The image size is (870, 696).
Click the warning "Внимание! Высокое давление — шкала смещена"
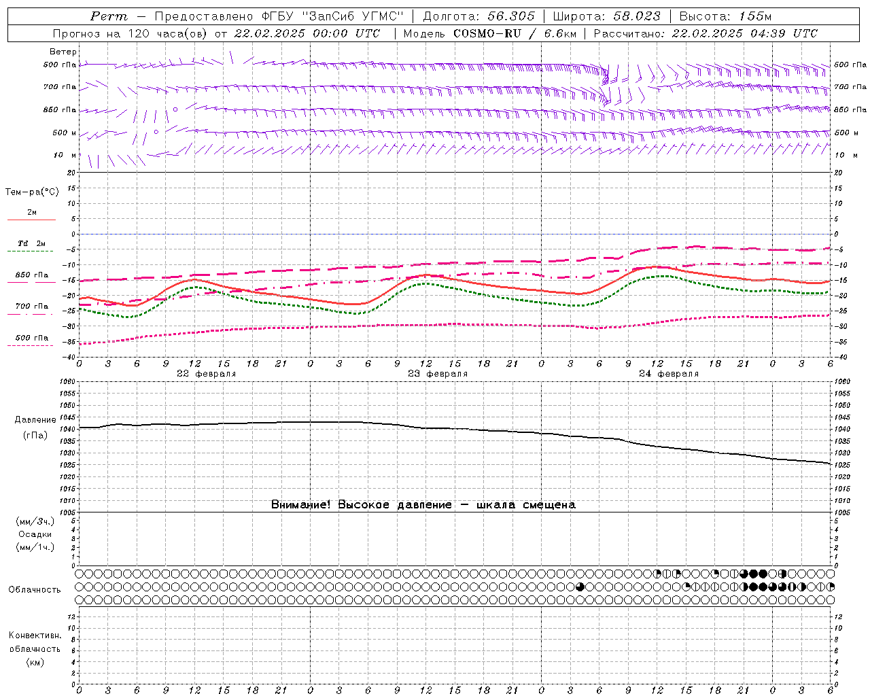pos(423,505)
